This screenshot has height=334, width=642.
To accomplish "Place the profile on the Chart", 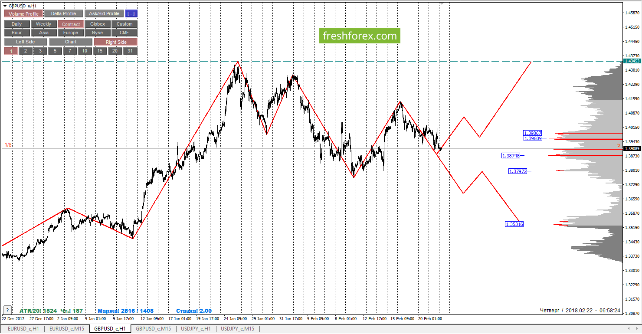I will (71, 42).
